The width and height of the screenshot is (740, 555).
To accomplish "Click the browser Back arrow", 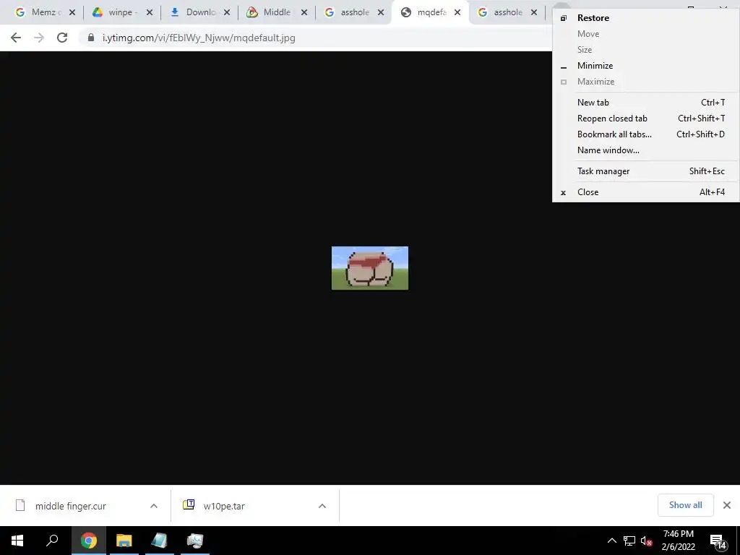I will [16, 38].
